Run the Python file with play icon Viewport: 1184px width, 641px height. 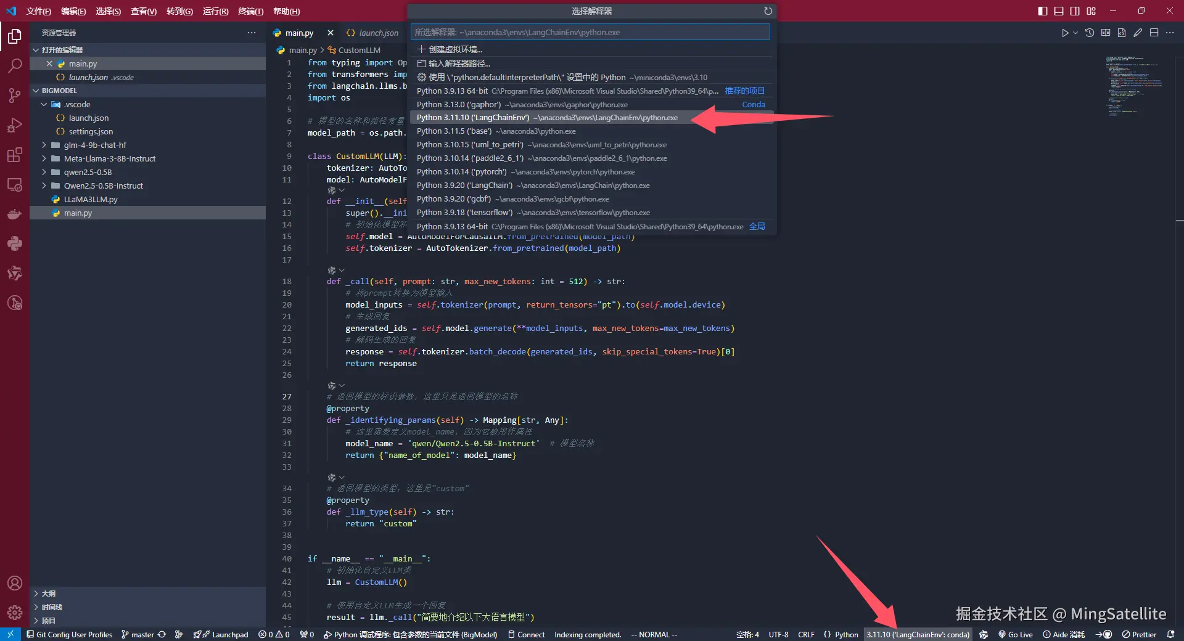coord(1065,33)
